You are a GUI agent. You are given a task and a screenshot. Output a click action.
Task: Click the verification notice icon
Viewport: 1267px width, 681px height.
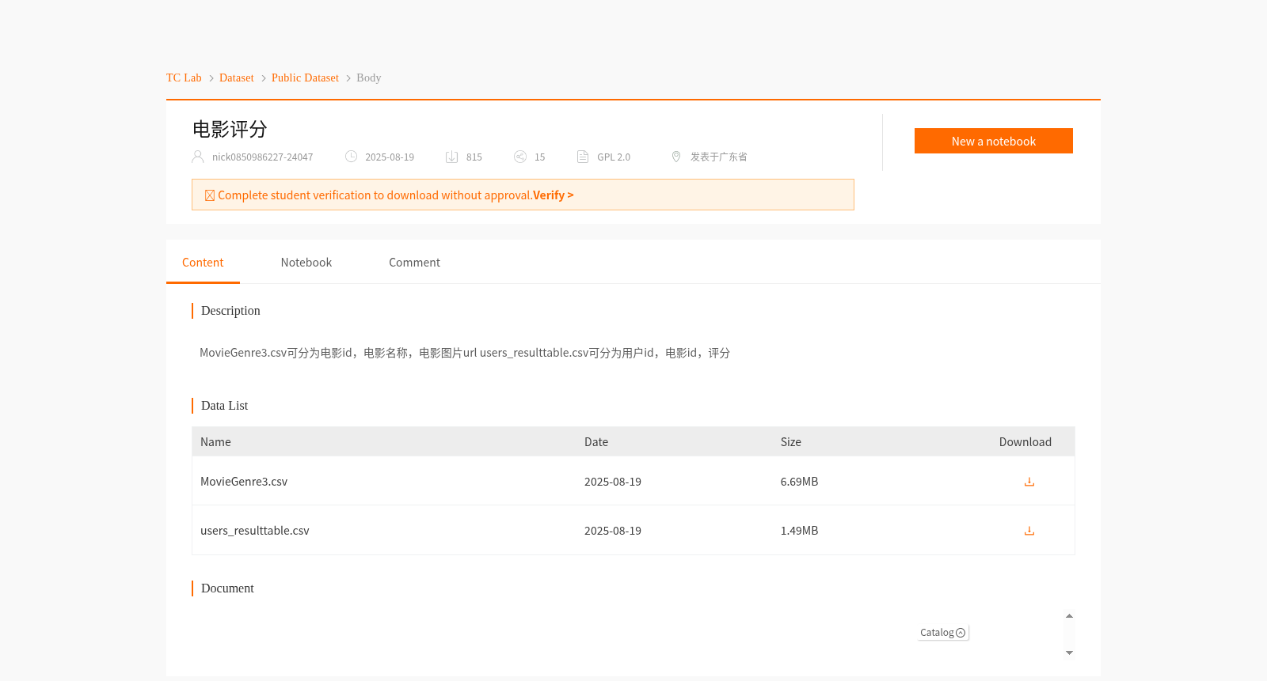(x=210, y=195)
